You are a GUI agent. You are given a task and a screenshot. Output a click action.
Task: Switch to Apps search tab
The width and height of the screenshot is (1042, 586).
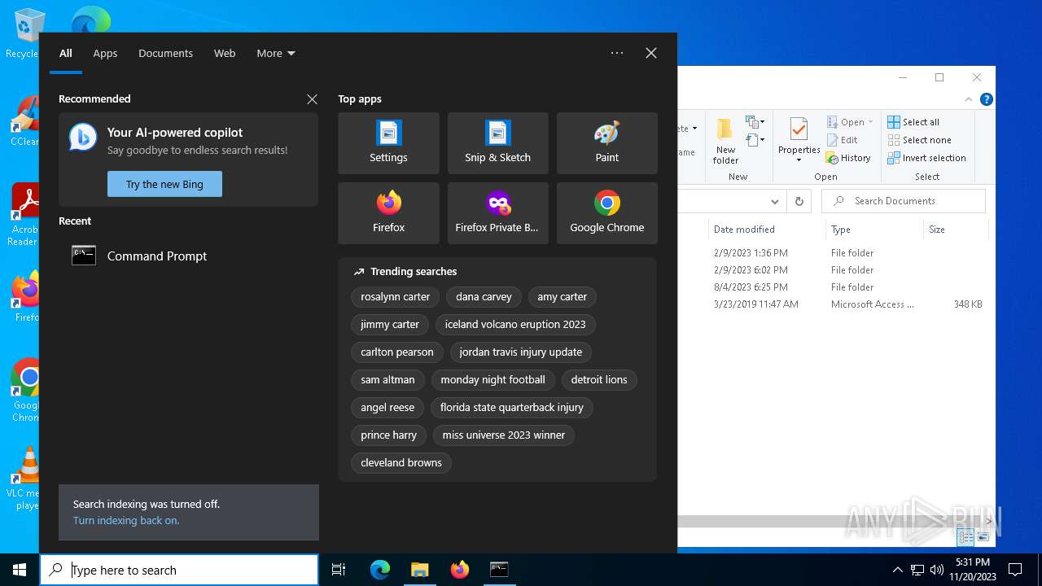(x=105, y=53)
